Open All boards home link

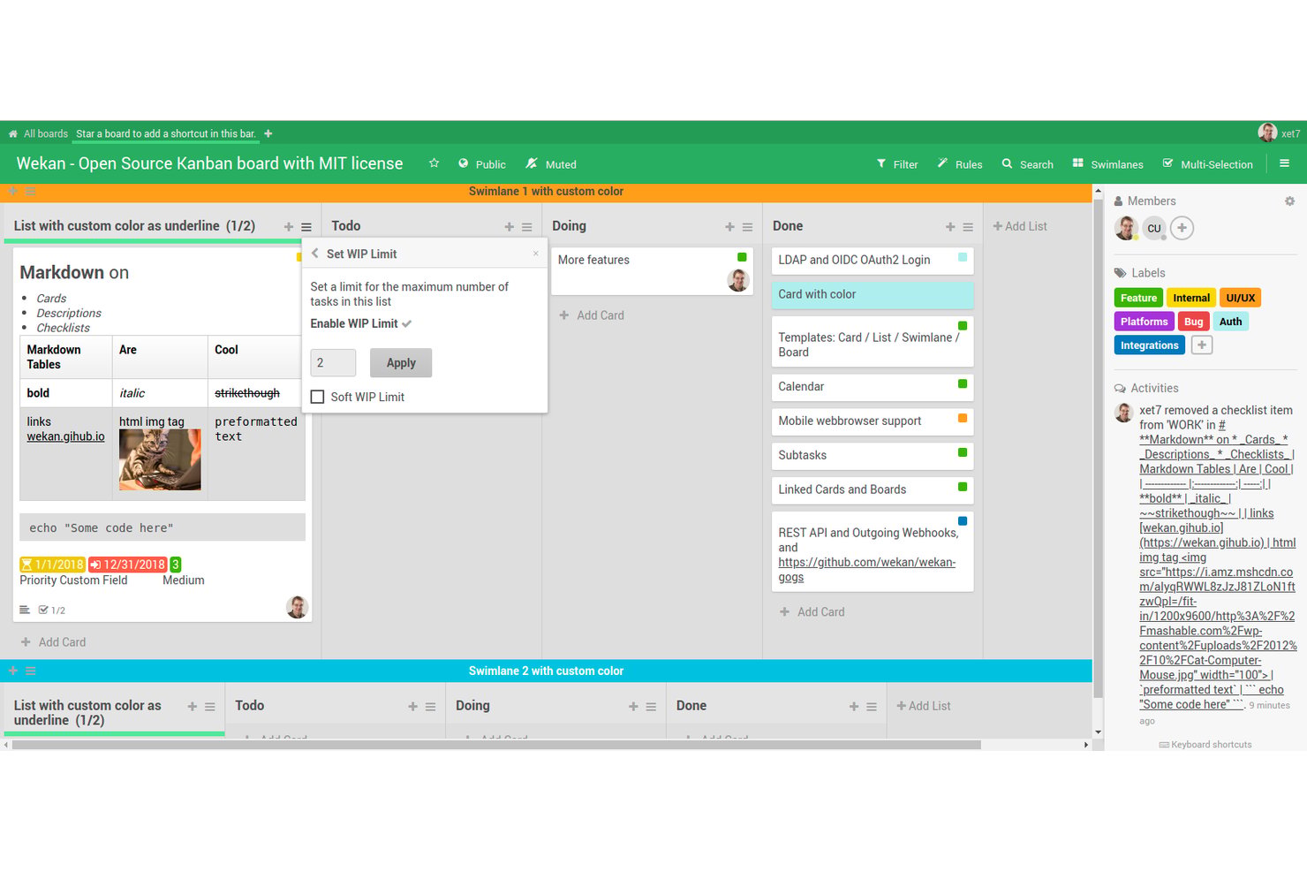point(38,134)
